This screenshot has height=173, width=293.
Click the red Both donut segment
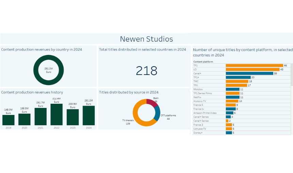(152, 102)
